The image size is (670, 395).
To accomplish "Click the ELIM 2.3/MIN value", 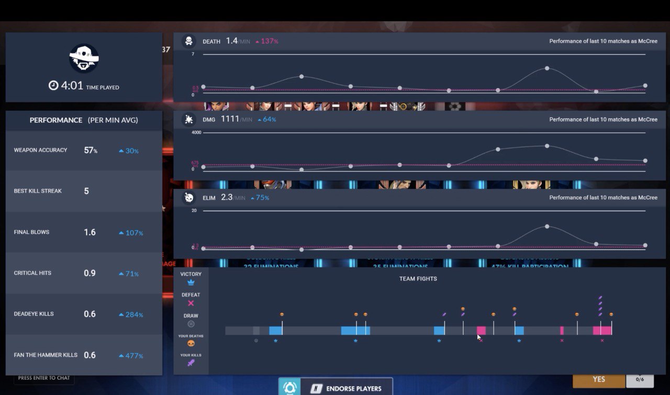I will click(x=233, y=197).
